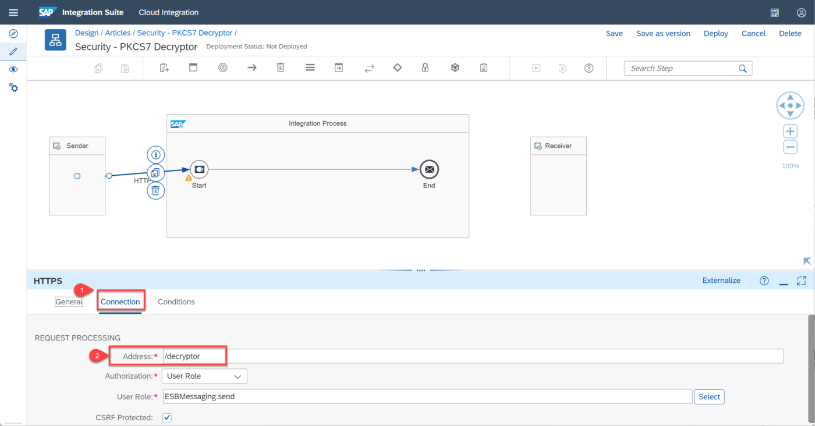This screenshot has width=815, height=426.
Task: Click the integration flow artifact icon
Action: [x=56, y=40]
